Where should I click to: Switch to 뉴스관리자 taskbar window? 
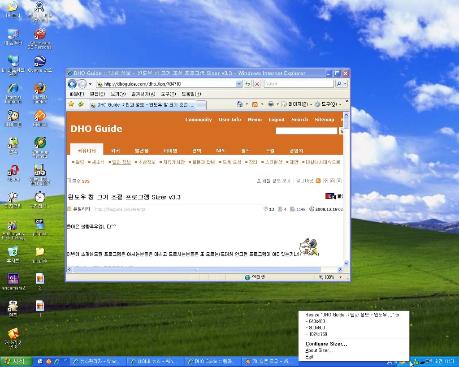[x=98, y=362]
